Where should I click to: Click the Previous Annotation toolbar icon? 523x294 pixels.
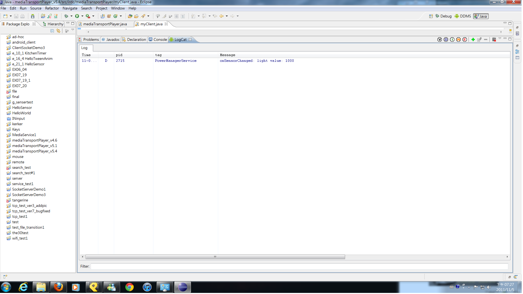(x=204, y=16)
